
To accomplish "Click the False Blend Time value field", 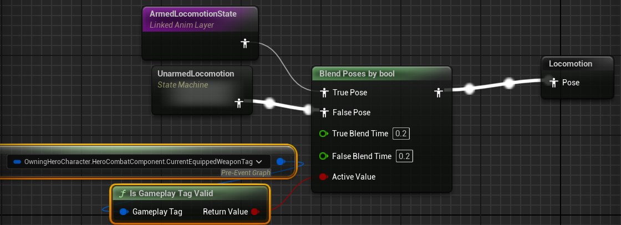I will [x=405, y=156].
